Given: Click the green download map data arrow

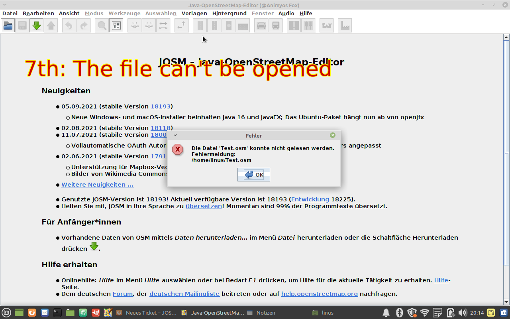Looking at the screenshot, I should coord(37,26).
